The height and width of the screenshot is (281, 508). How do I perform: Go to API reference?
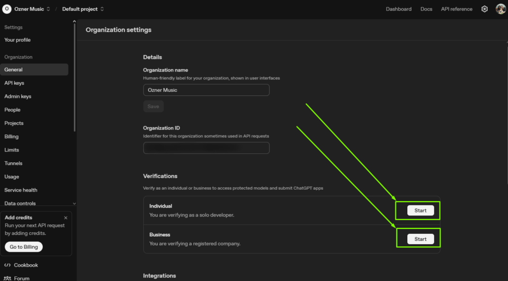(456, 9)
